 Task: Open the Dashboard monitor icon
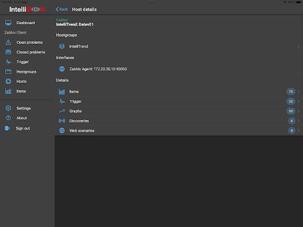click(8, 23)
